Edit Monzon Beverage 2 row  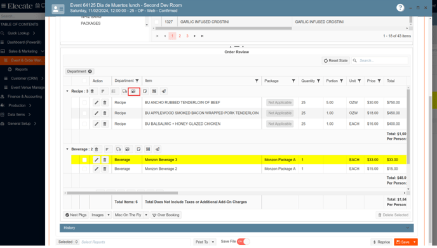[x=96, y=169]
